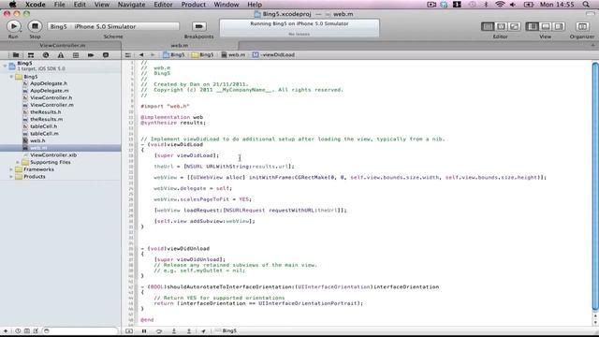
Task: Open the Log navigator
Action: point(106,55)
